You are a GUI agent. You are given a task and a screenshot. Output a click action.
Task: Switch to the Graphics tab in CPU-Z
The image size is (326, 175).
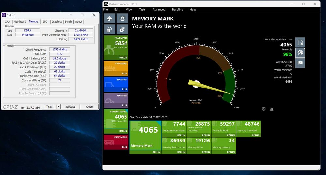(57, 22)
